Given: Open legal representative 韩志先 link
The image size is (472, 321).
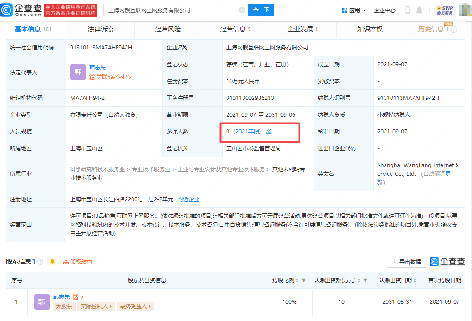Looking at the screenshot, I should click(97, 68).
